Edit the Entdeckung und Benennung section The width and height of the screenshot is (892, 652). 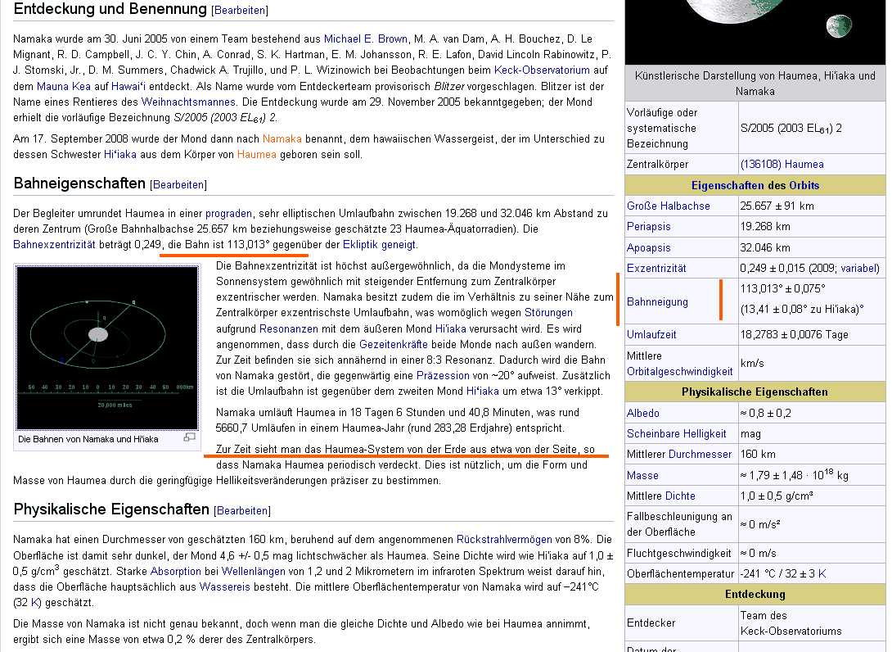pos(239,11)
